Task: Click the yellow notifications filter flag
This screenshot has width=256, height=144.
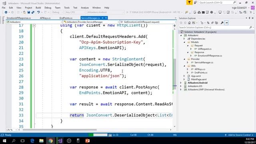Action: (x=189, y=2)
